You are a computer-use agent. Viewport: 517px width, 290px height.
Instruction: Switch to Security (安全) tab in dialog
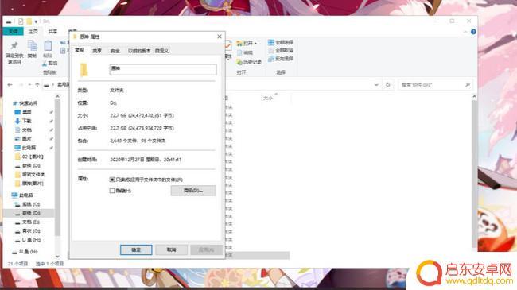(115, 51)
